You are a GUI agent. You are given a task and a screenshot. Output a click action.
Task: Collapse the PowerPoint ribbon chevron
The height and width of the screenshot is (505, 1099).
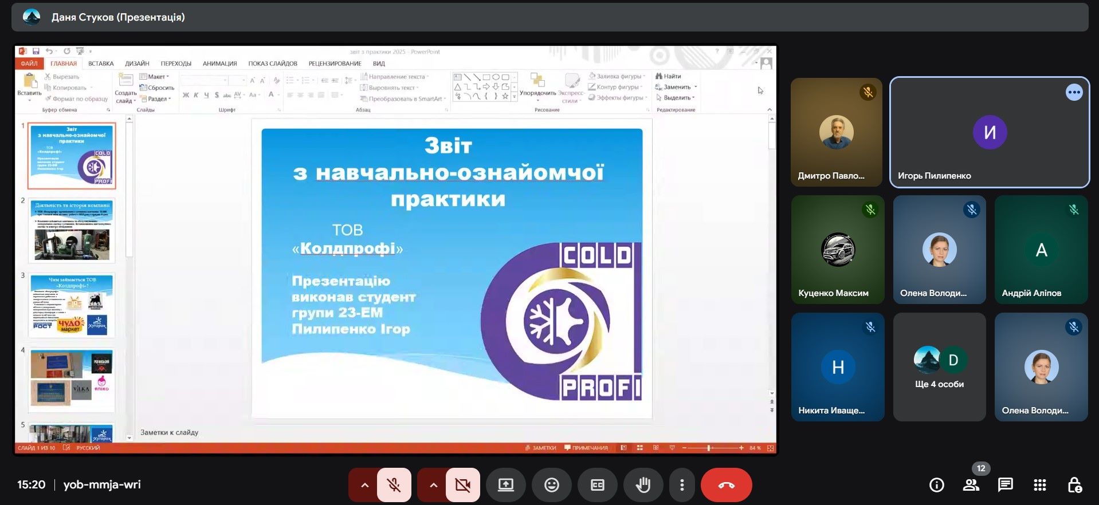point(770,109)
